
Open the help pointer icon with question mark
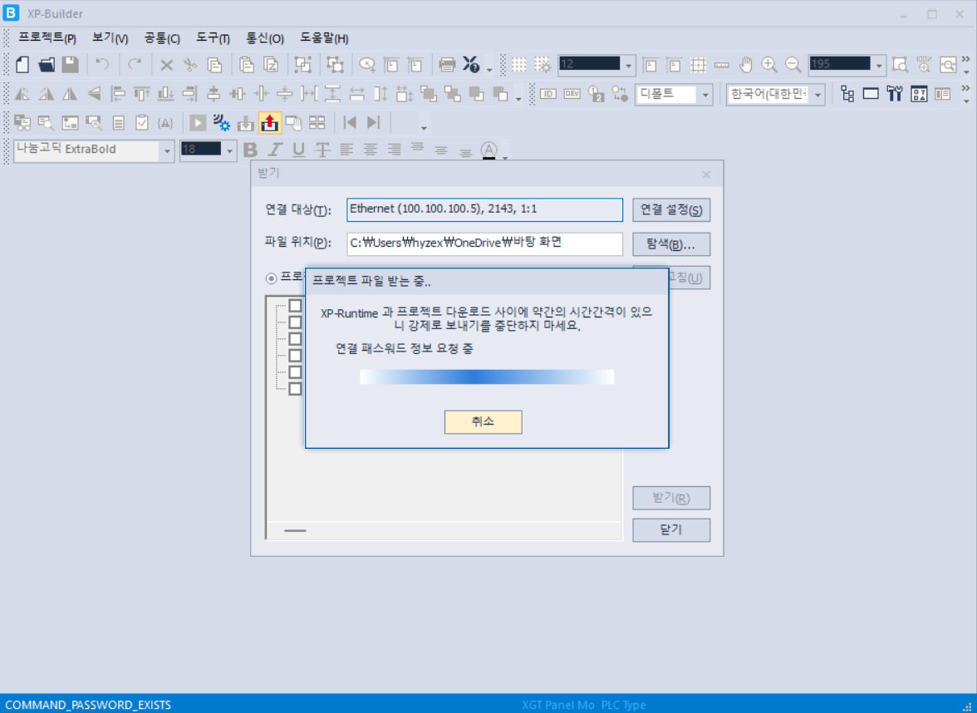point(470,65)
